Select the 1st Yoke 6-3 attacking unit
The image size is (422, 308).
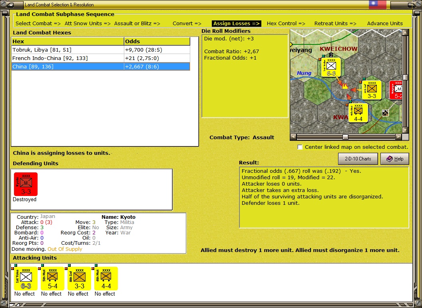point(26,278)
